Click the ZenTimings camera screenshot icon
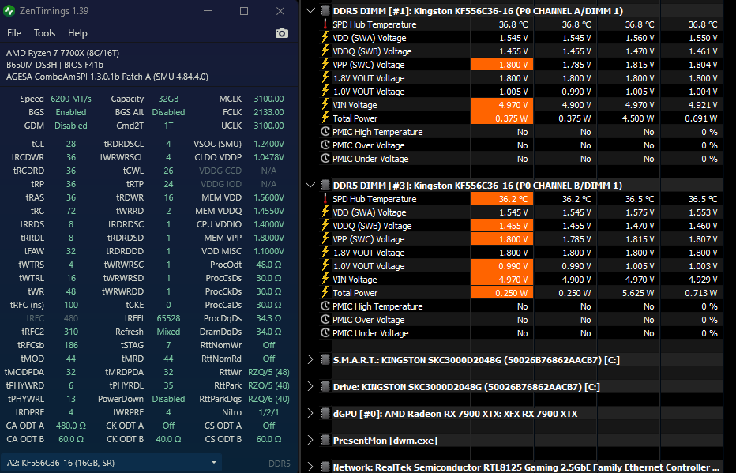This screenshot has width=736, height=473. [282, 33]
